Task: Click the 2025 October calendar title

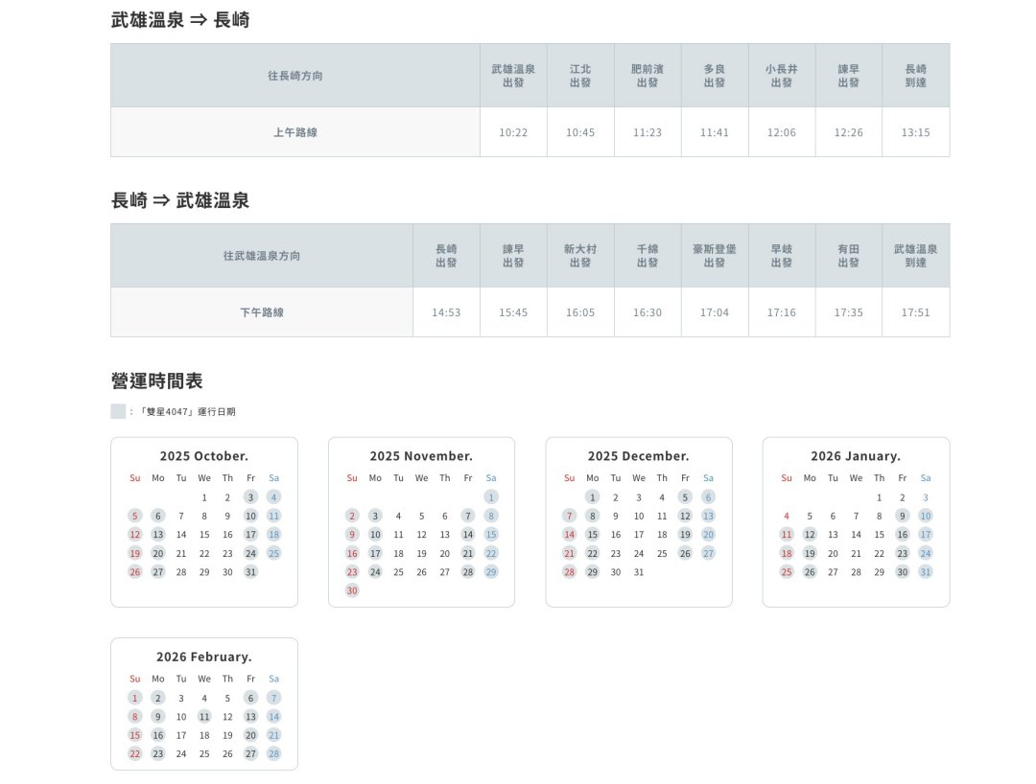Action: click(x=204, y=456)
